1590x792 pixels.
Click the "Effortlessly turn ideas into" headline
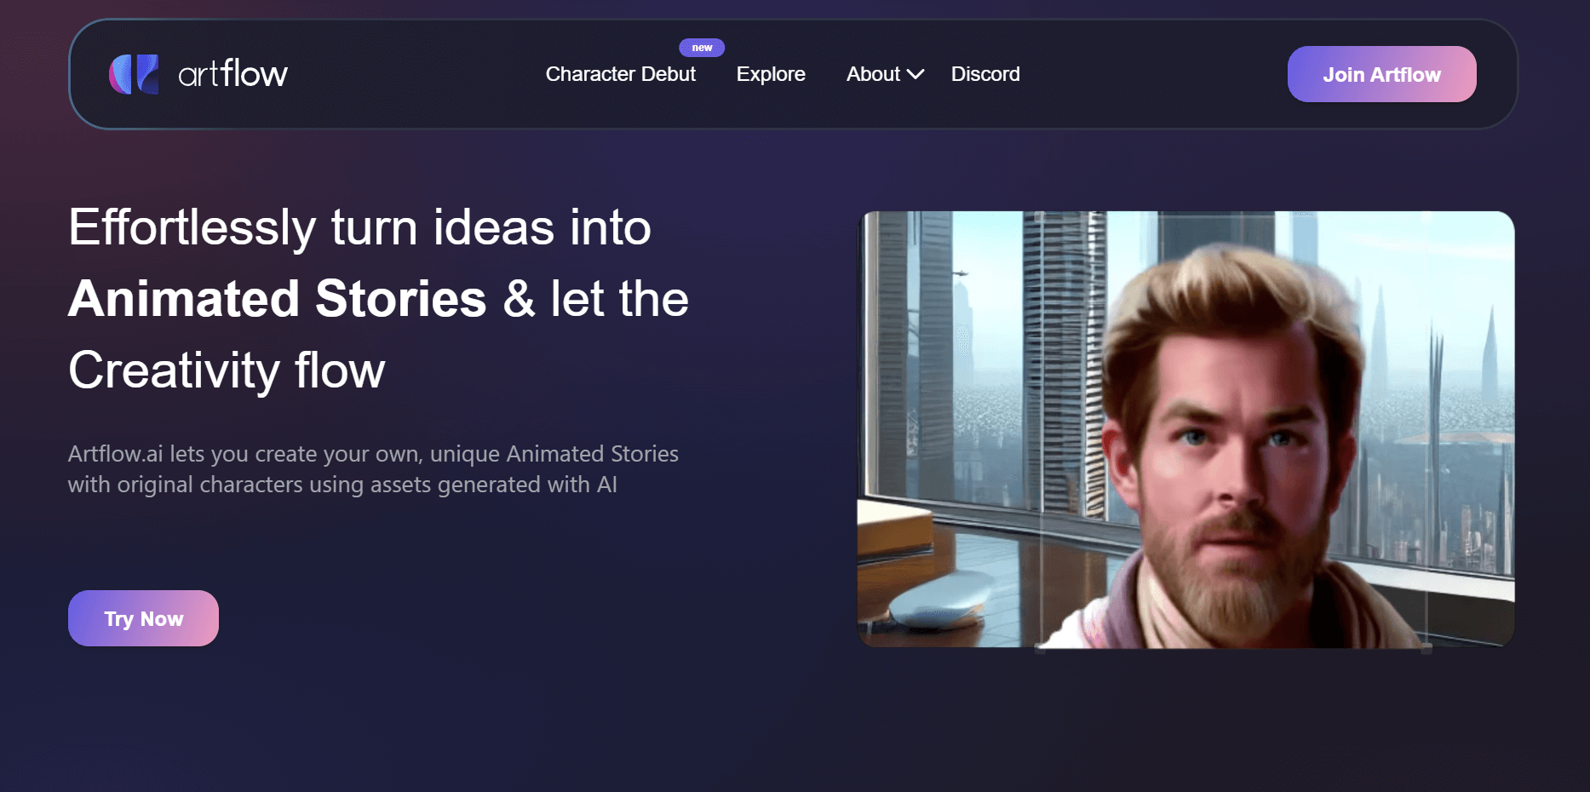pos(359,227)
